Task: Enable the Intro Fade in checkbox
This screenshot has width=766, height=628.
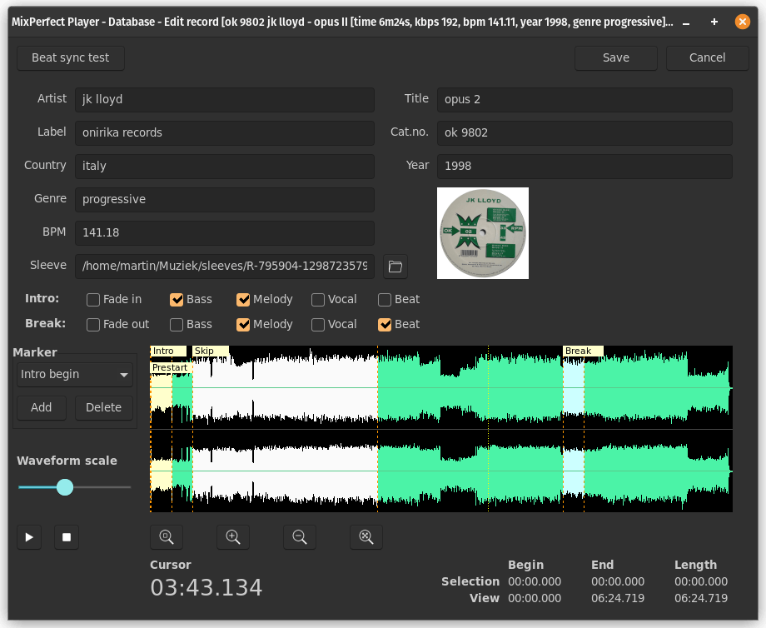Action: (93, 300)
